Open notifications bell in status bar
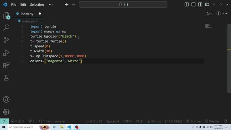This screenshot has height=130, width=231. 225,121
